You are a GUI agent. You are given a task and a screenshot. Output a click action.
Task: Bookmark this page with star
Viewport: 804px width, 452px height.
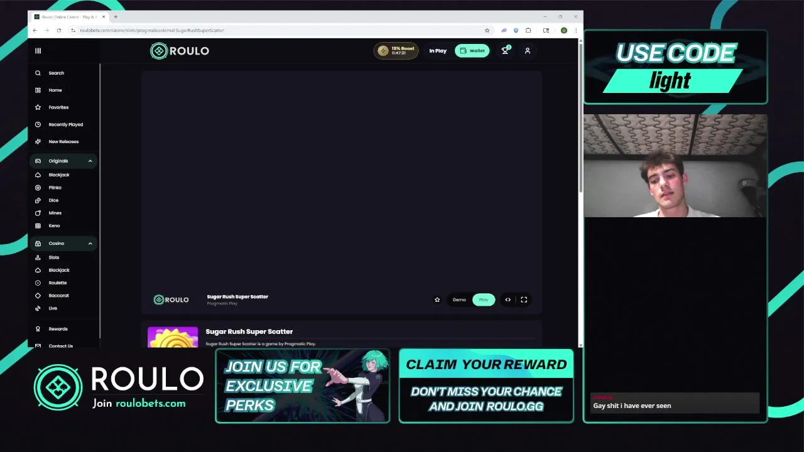point(487,30)
